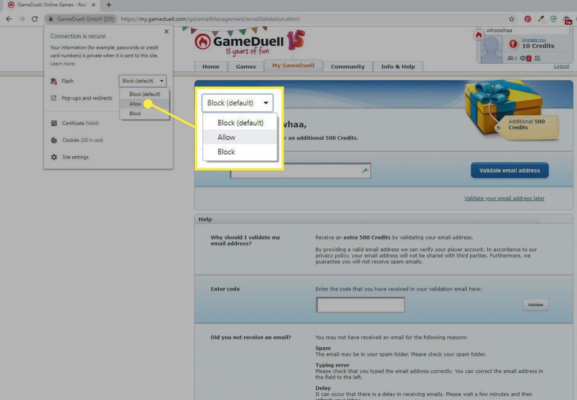Click the Learn more link
577x400 pixels.
tap(63, 64)
